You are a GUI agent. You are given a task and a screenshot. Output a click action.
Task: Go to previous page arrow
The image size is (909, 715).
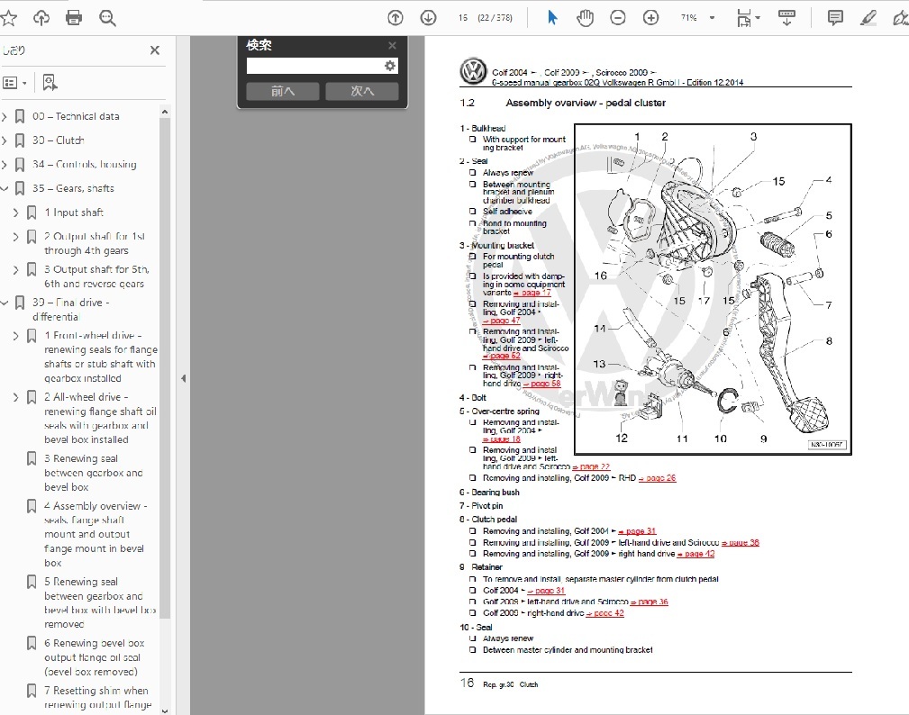[395, 18]
